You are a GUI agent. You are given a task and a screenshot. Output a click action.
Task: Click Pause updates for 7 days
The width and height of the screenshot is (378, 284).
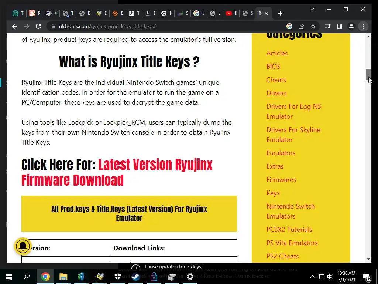(x=173, y=267)
